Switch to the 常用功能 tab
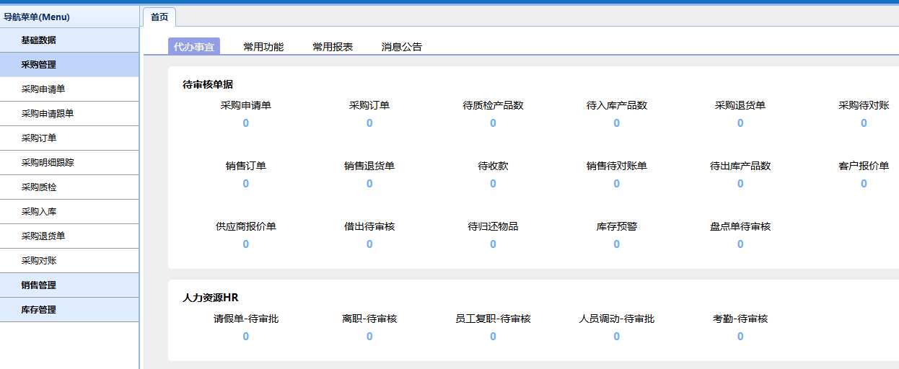 263,47
